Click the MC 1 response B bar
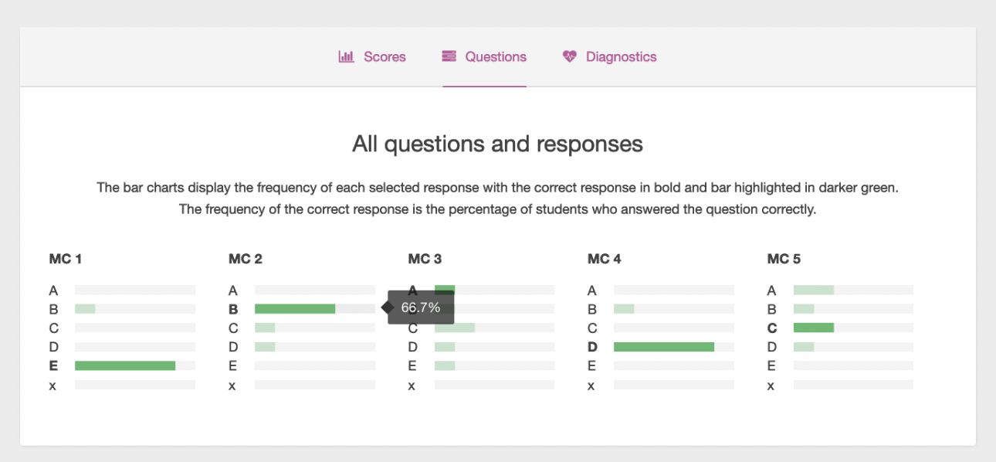The image size is (996, 462). point(85,309)
